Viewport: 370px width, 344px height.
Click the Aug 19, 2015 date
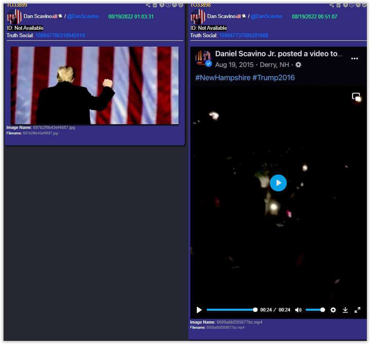[234, 65]
